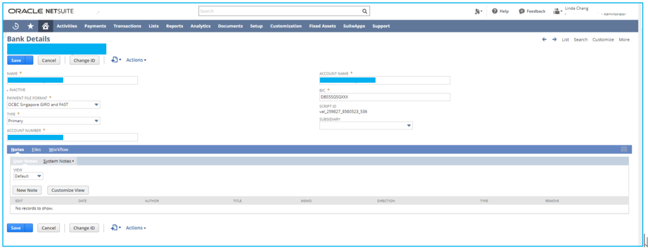Click the top Save button
648x251 pixels.
click(16, 61)
